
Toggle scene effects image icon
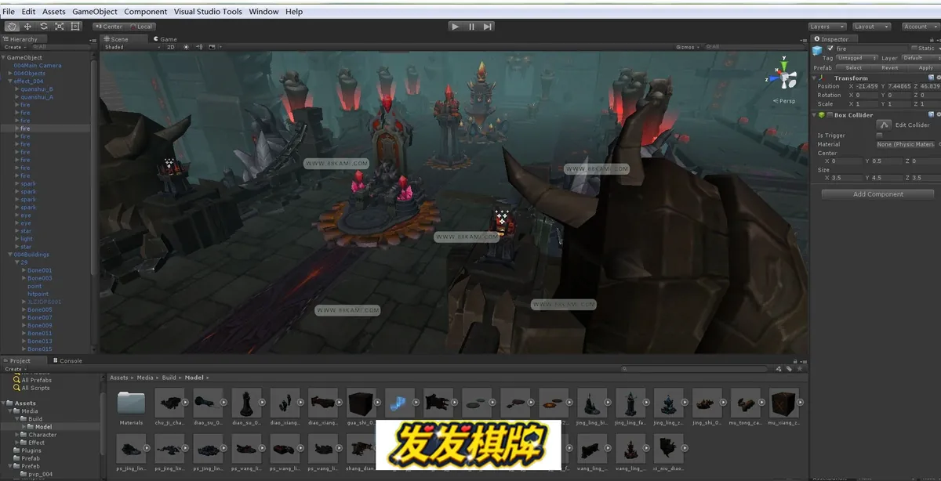[212, 47]
